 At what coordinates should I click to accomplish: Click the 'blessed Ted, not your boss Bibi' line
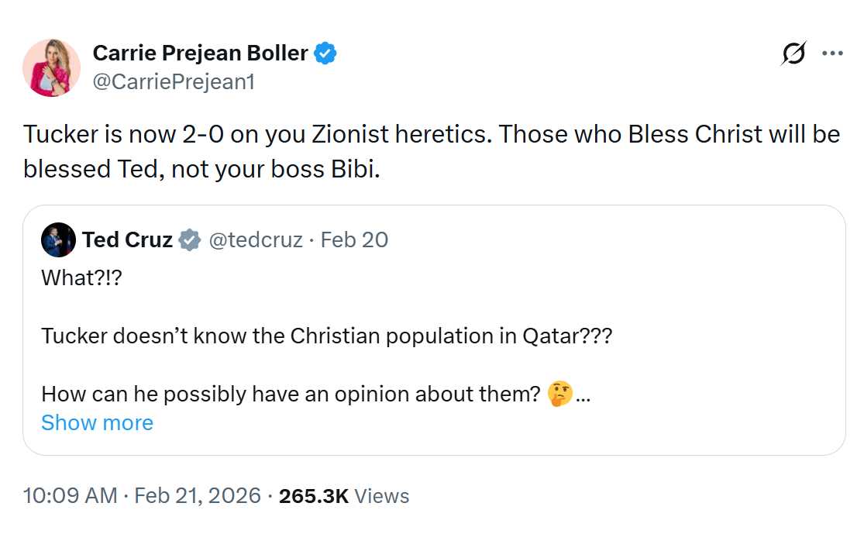(x=201, y=169)
